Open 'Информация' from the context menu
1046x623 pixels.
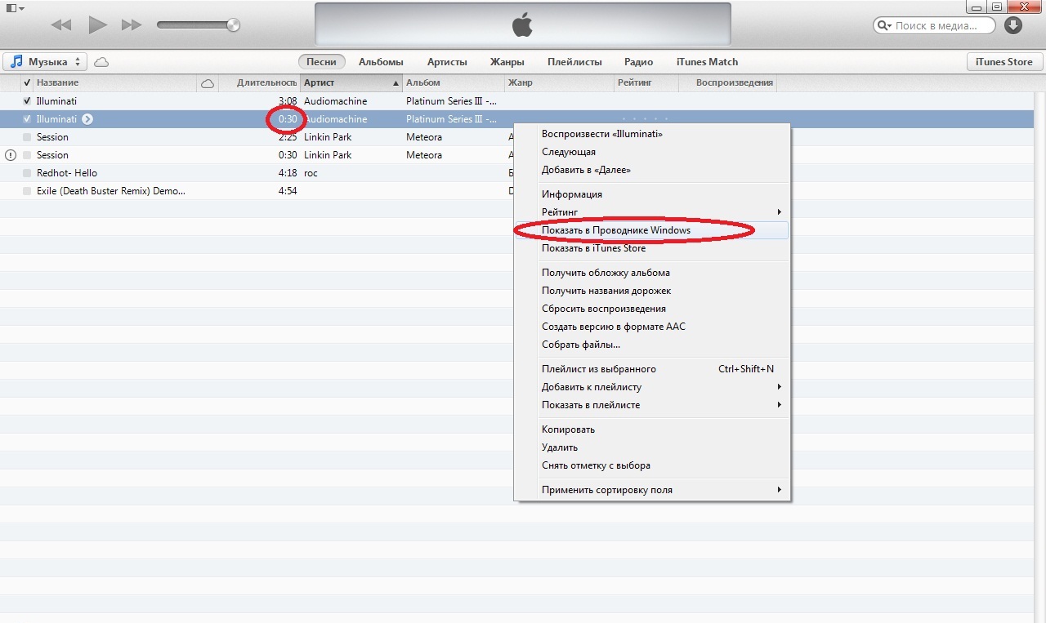coord(651,194)
